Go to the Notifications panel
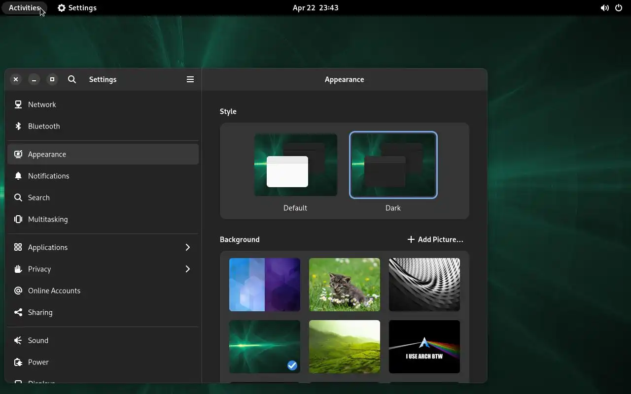The height and width of the screenshot is (394, 631). 103,176
